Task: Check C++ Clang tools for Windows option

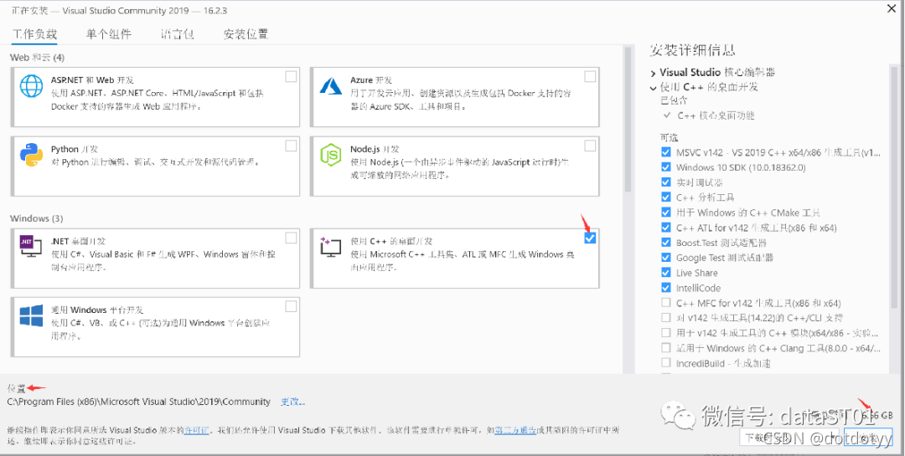Action: [665, 348]
